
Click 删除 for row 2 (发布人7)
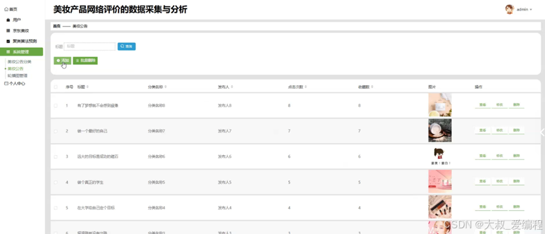517,131
